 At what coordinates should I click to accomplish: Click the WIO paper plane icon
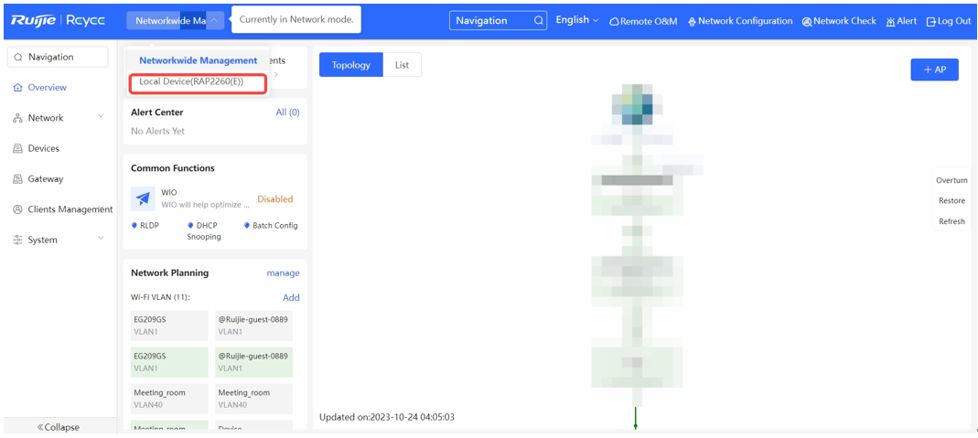pyautogui.click(x=143, y=198)
